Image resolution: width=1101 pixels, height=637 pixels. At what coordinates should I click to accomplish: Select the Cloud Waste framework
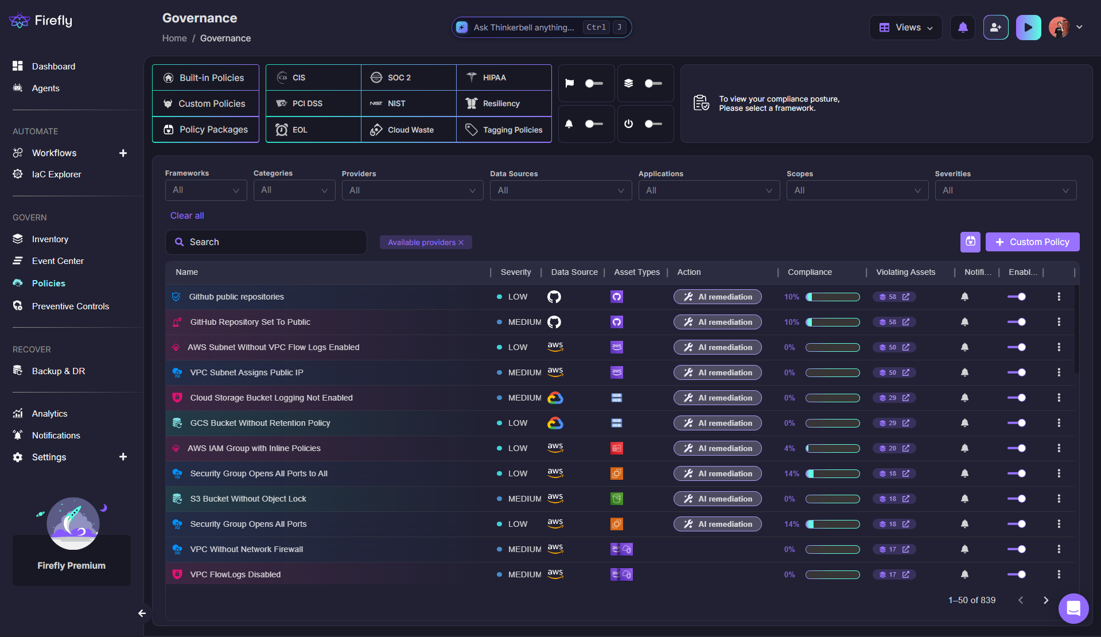(x=409, y=130)
